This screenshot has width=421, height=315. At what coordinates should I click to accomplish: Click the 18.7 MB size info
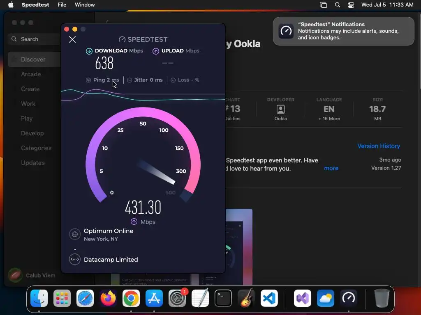pyautogui.click(x=377, y=109)
